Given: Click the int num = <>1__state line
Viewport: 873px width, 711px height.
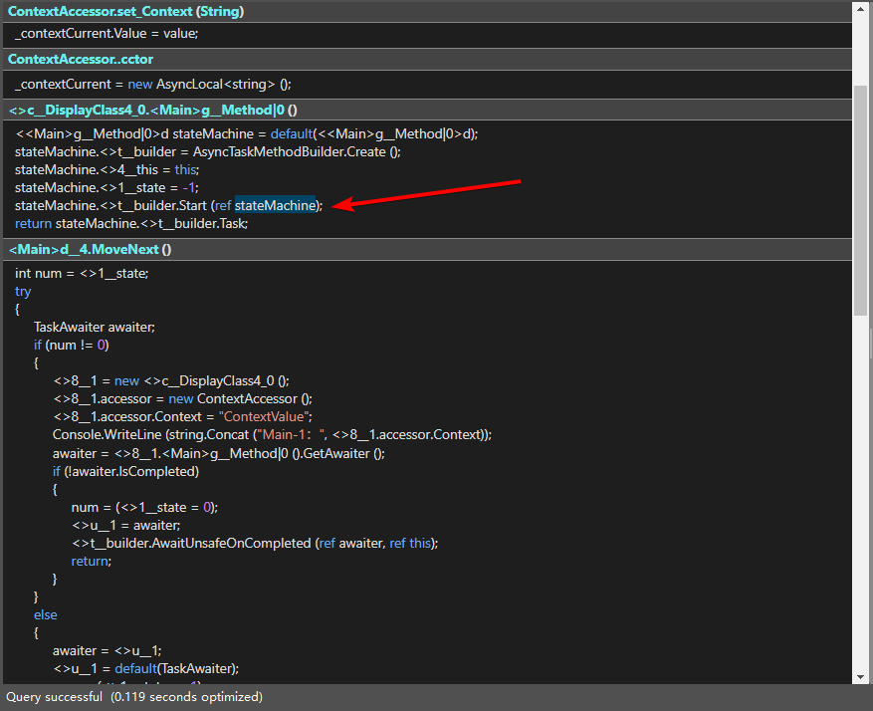Looking at the screenshot, I should (x=82, y=273).
